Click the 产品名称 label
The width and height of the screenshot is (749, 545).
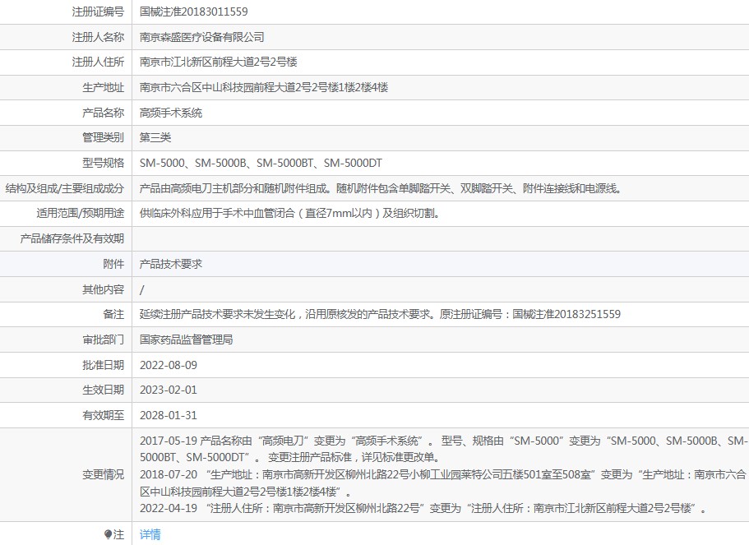(103, 113)
